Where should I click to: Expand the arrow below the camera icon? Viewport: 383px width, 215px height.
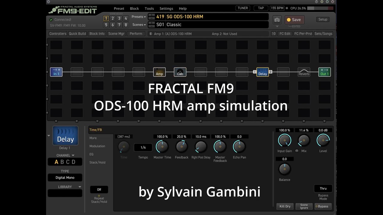[277, 27]
